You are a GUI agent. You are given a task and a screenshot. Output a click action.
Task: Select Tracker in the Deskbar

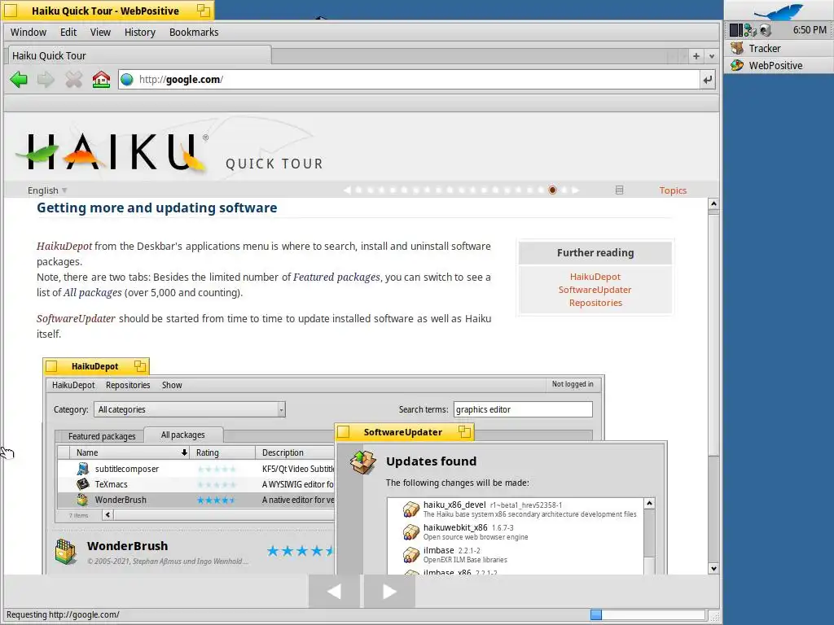778,48
